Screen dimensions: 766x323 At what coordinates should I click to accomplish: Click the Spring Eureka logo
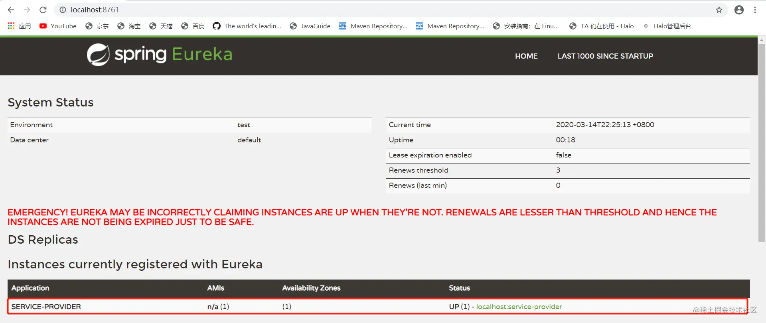click(x=160, y=55)
